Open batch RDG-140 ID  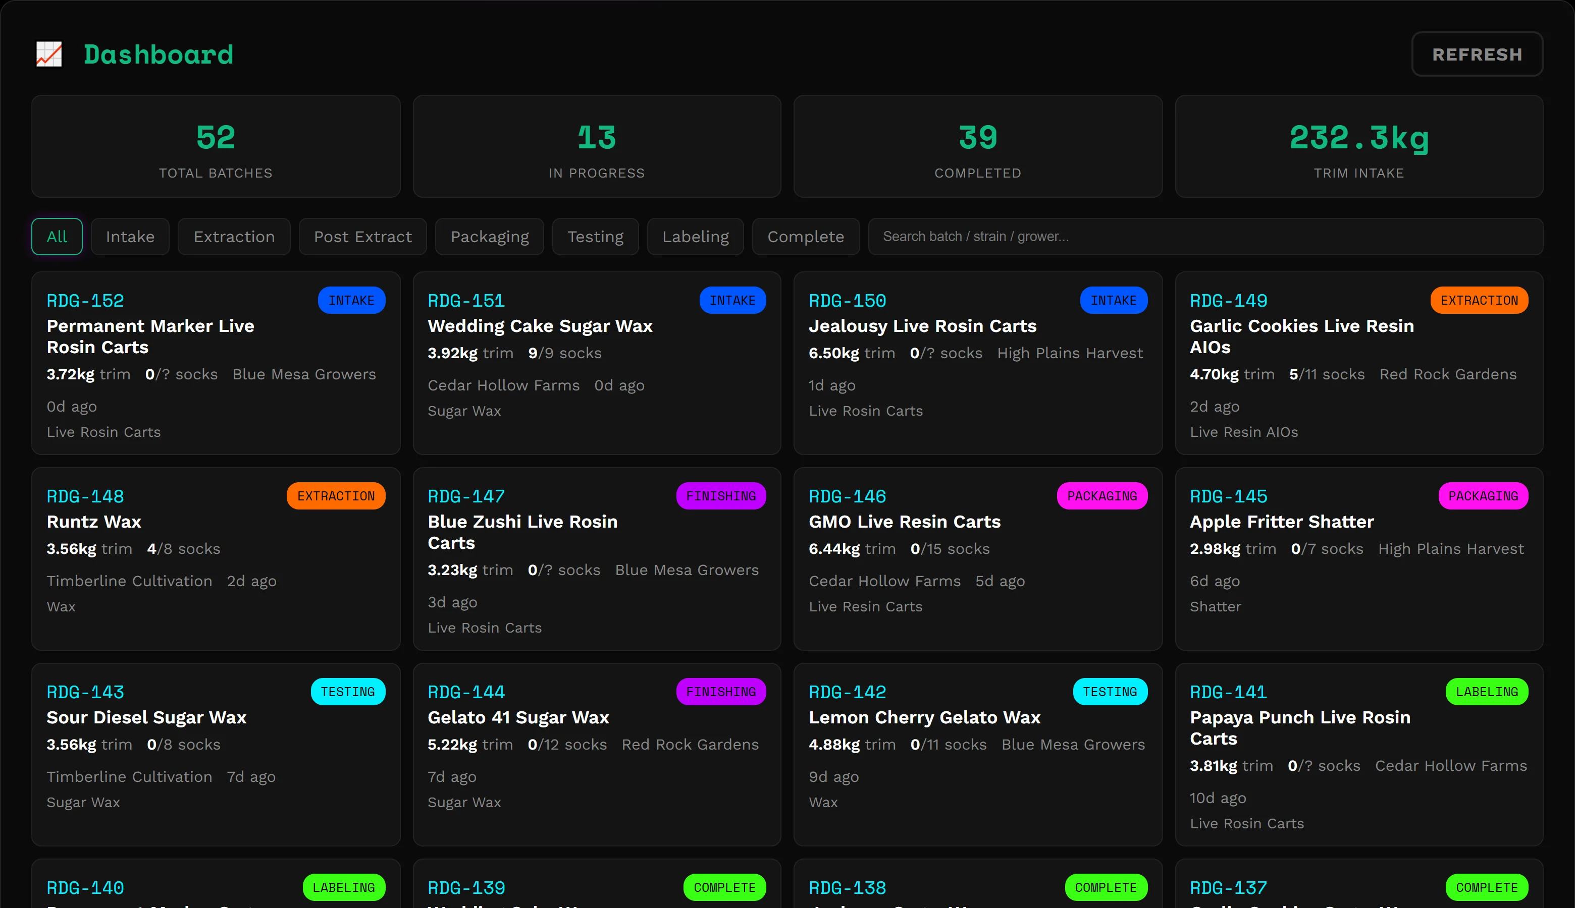[x=85, y=888]
